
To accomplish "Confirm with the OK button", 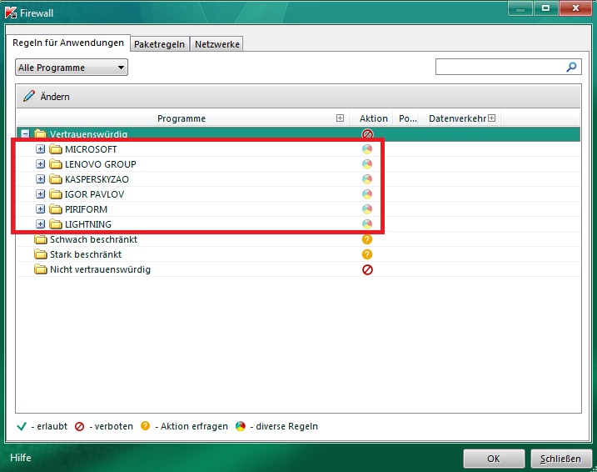I will point(494,459).
